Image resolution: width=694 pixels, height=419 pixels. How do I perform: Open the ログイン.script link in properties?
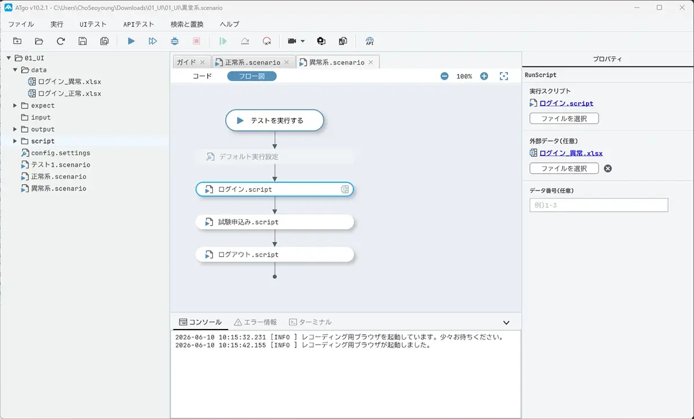coord(566,104)
